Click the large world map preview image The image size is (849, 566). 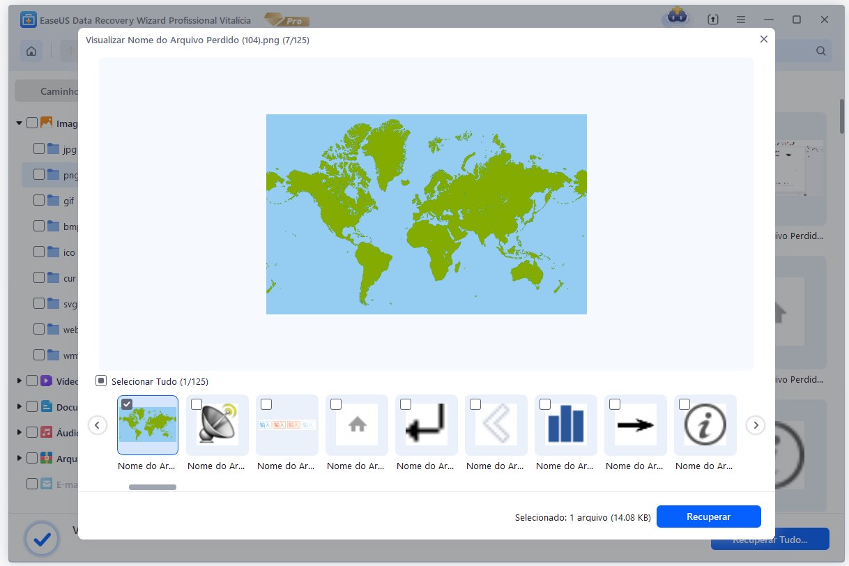click(427, 214)
